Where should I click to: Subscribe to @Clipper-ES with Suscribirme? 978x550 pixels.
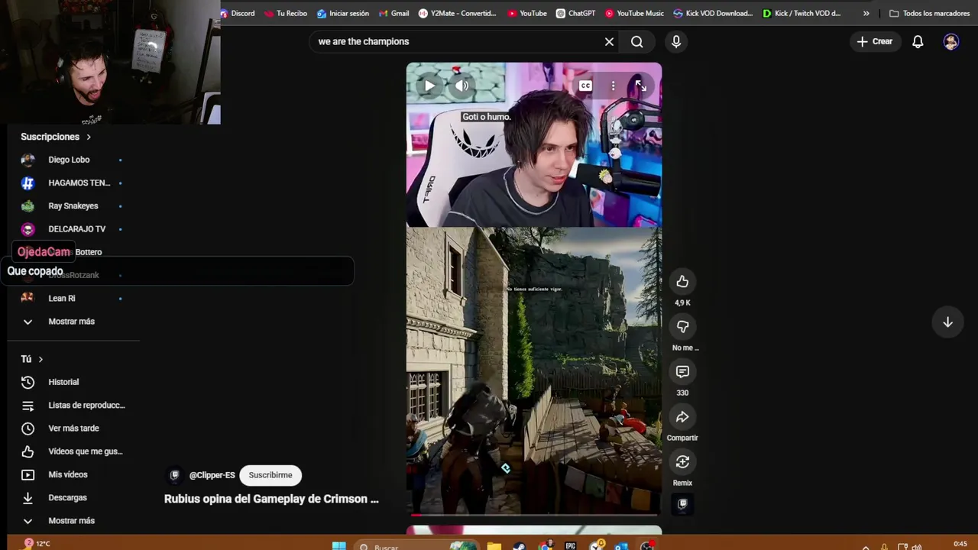[x=270, y=475]
